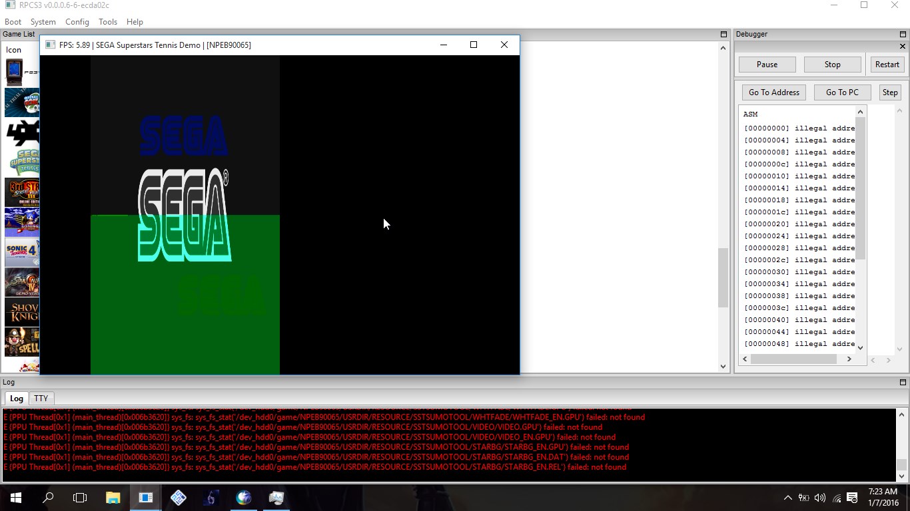Open the Config menu
This screenshot has width=910, height=511.
click(77, 22)
